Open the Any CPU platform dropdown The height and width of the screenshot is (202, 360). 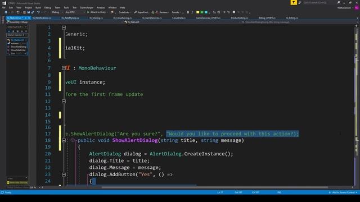[x=75, y=12]
